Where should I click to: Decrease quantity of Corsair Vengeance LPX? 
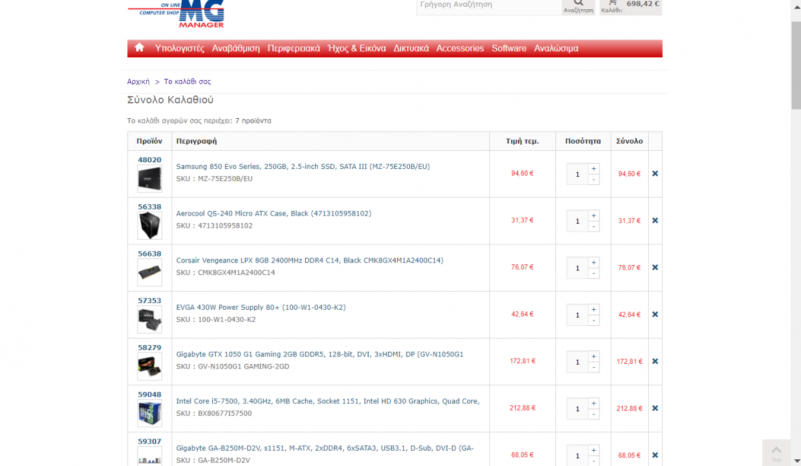(x=594, y=272)
